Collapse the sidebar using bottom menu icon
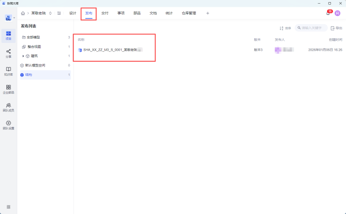The image size is (346, 214). (8, 207)
